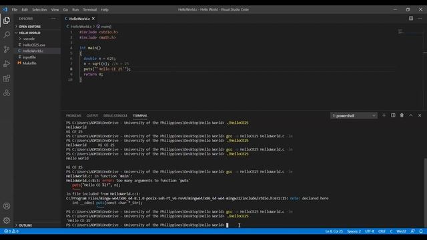Close the terminal panel
The width and height of the screenshot is (427, 240).
tap(420, 115)
